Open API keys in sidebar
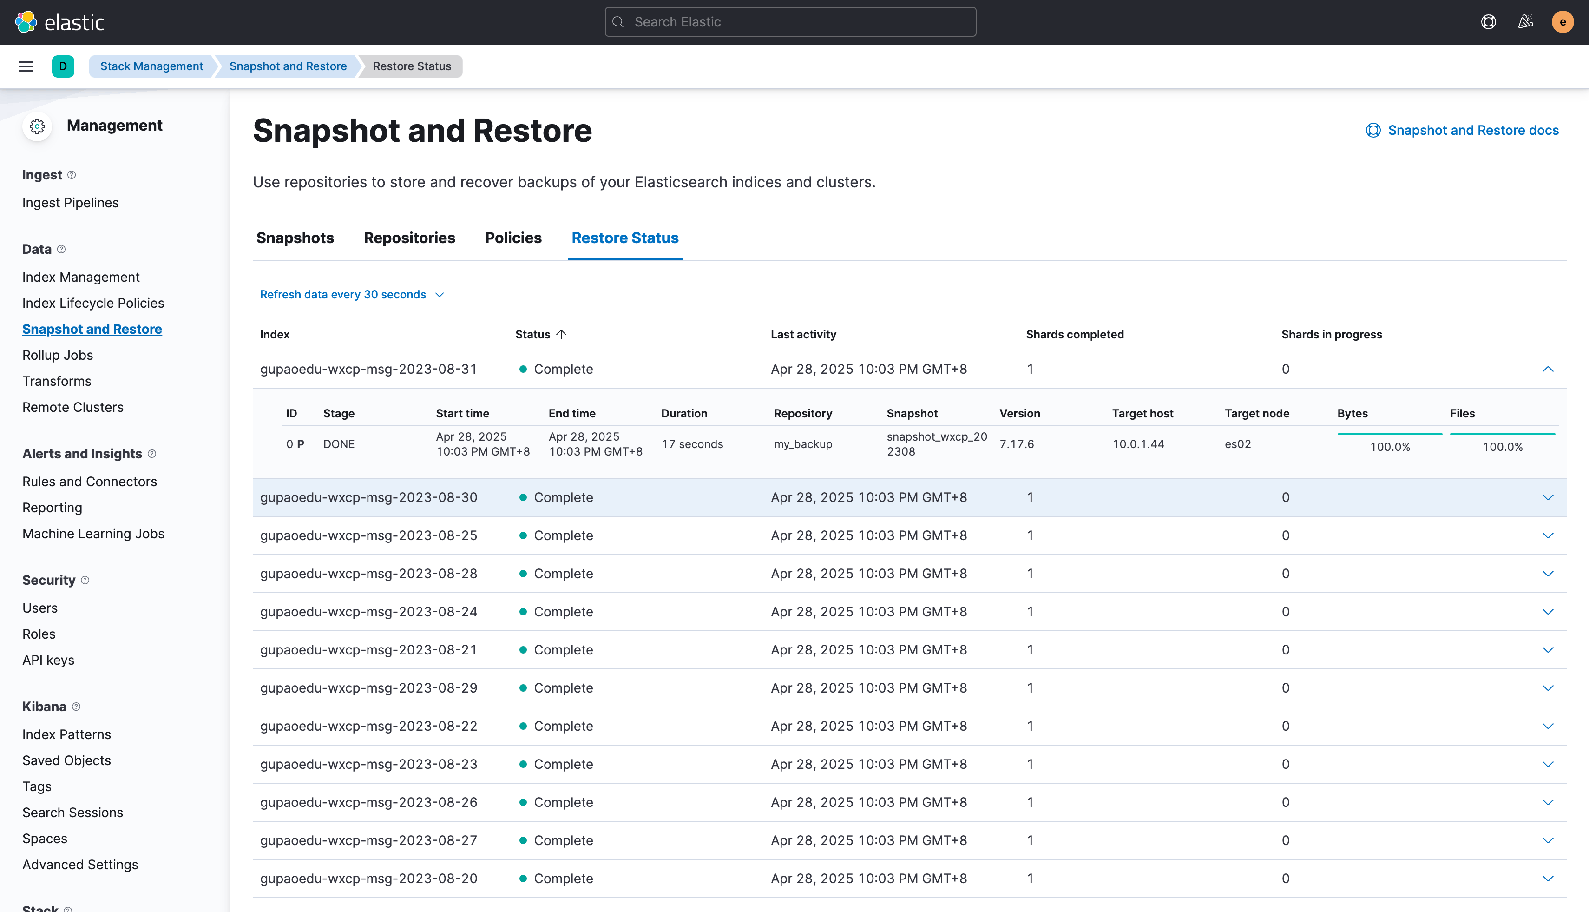 point(48,660)
